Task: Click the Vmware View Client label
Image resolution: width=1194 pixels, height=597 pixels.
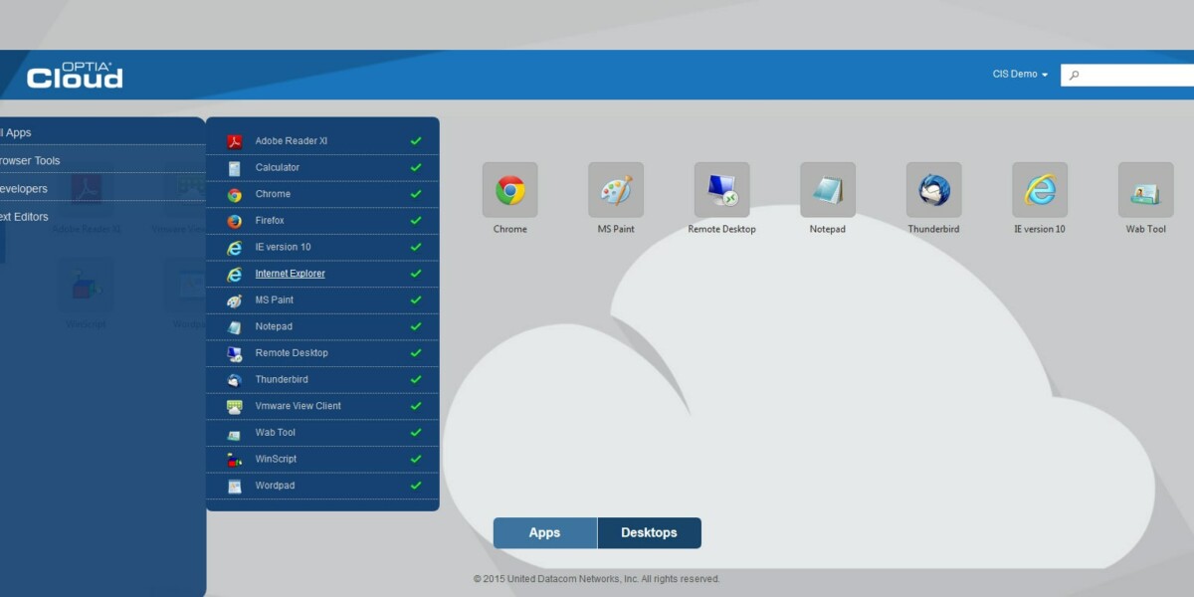Action: tap(298, 406)
